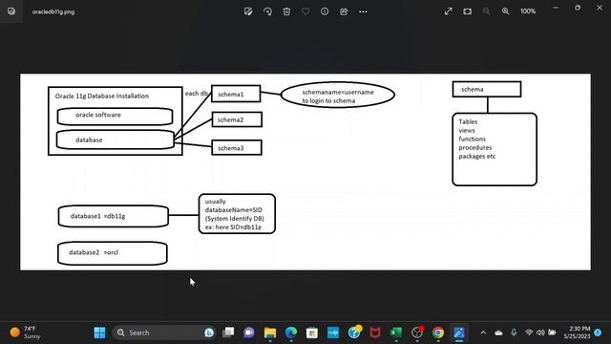The width and height of the screenshot is (611, 344).
Task: Click the Photos app icon beside the filename
Action: [11, 11]
